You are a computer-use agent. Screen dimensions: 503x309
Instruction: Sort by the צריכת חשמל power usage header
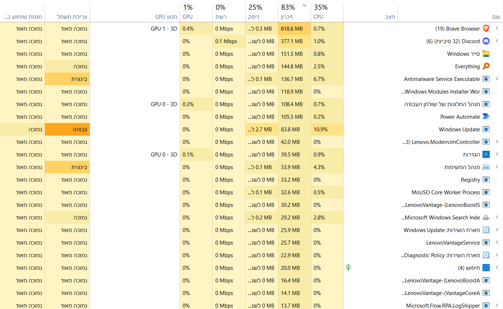pyautogui.click(x=67, y=12)
